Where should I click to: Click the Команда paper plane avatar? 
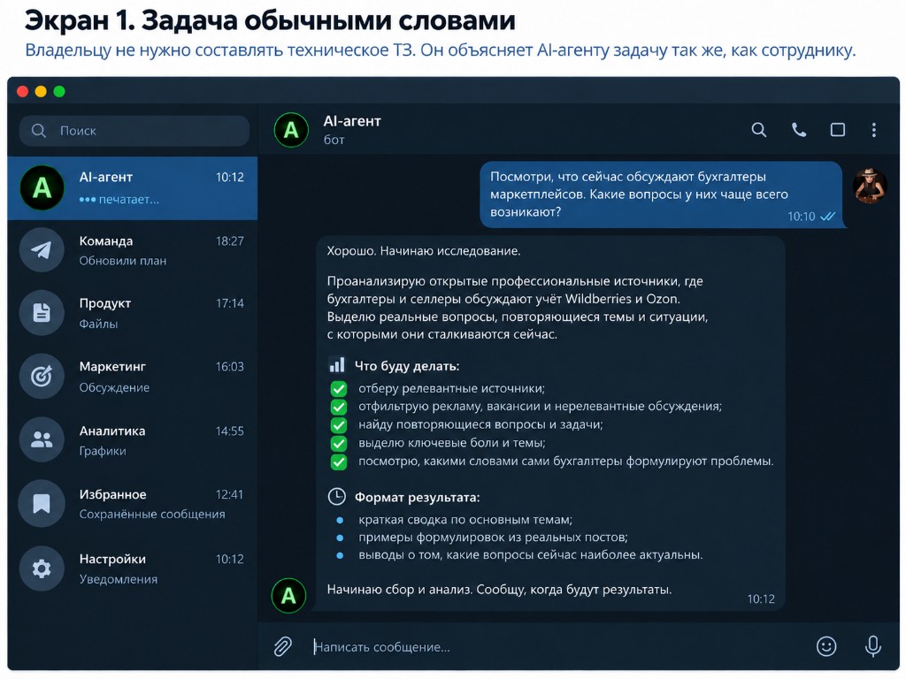pos(42,249)
